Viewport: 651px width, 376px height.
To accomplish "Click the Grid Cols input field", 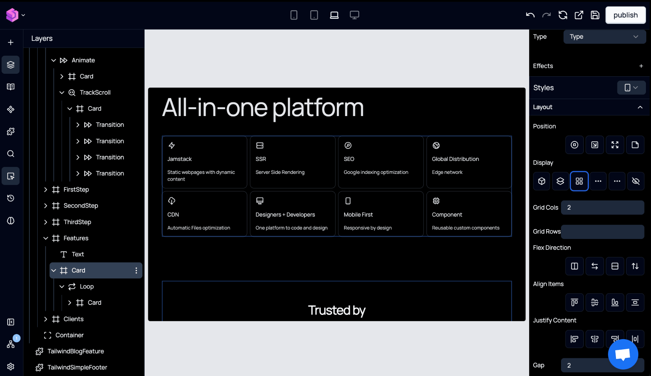I will tap(602, 208).
